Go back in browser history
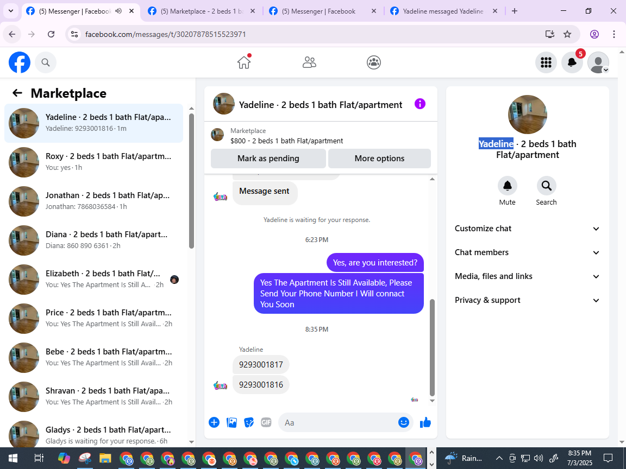 [12, 34]
